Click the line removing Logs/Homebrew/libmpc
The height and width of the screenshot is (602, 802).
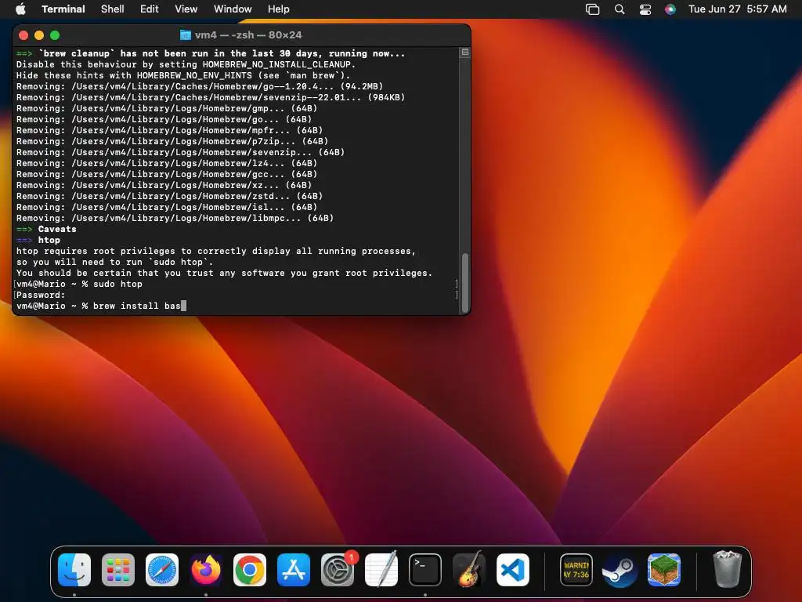[175, 218]
